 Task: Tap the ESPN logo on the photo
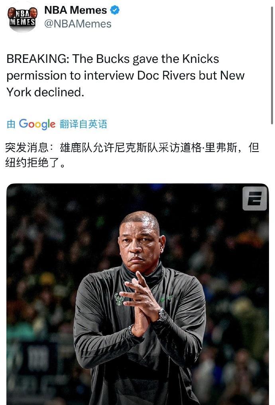click(255, 198)
